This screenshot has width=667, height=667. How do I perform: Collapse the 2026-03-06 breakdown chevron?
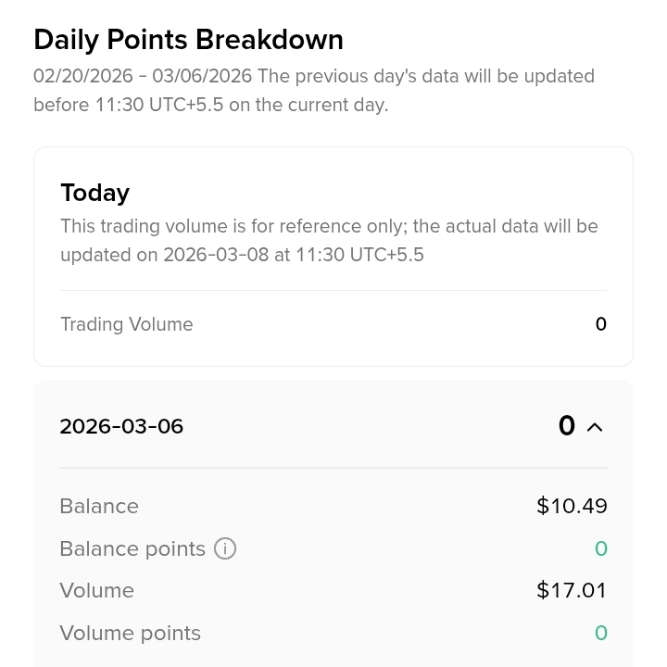595,427
